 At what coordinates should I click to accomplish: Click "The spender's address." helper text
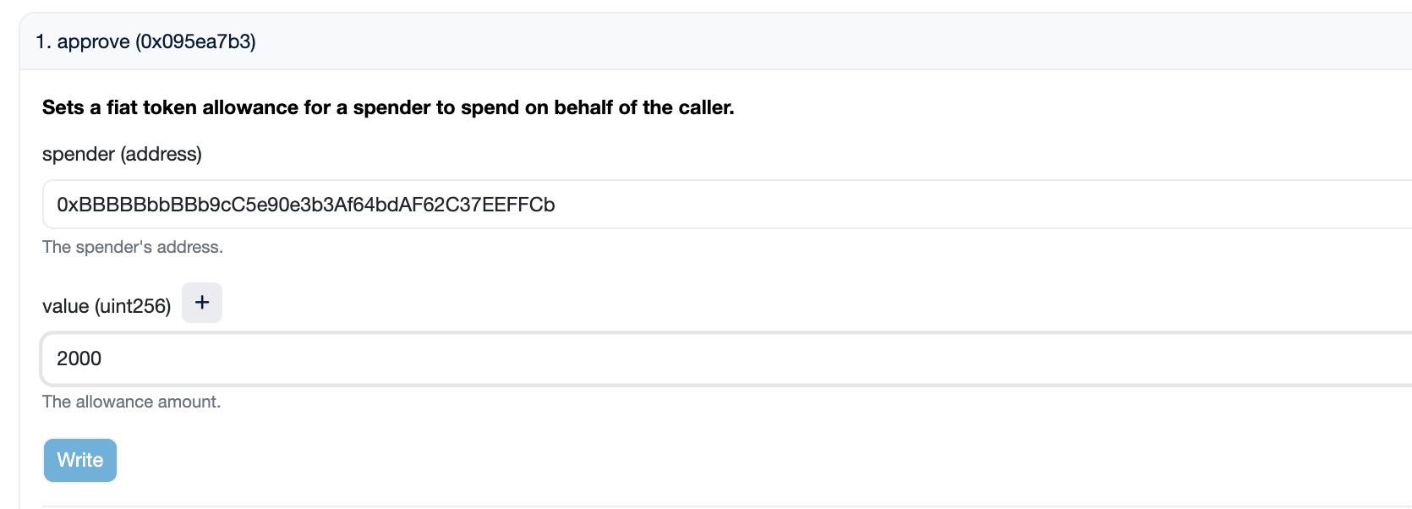[133, 247]
